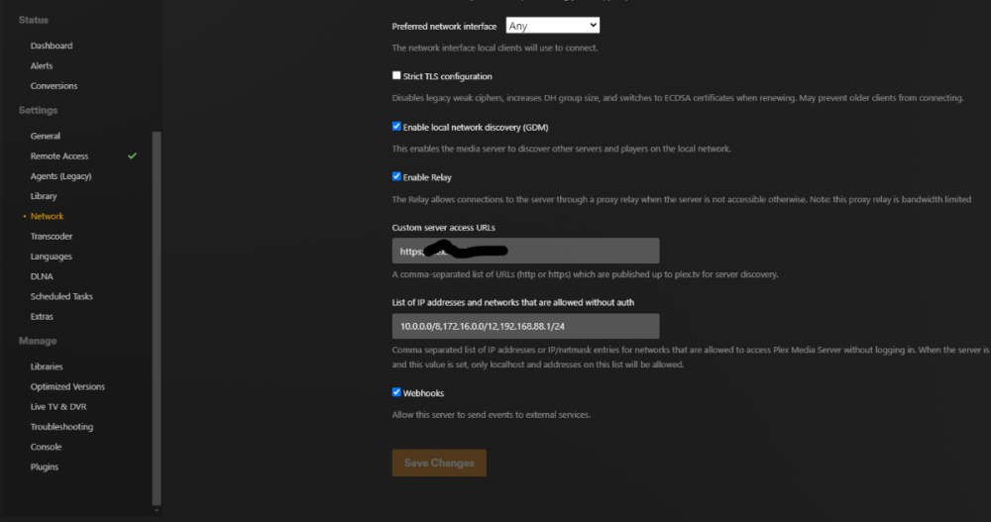Open Languages settings
The height and width of the screenshot is (522, 991).
(52, 257)
